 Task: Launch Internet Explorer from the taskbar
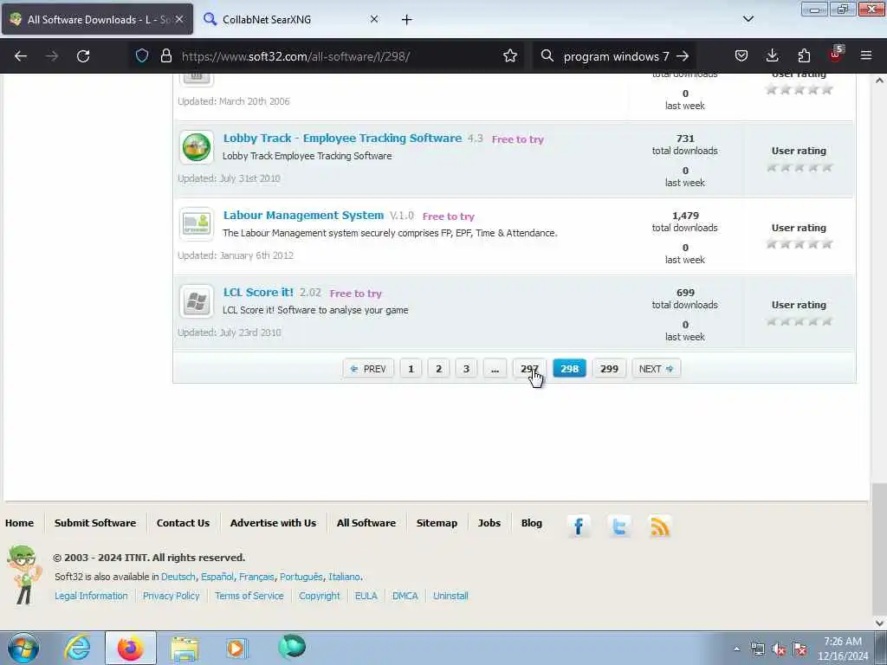point(77,648)
